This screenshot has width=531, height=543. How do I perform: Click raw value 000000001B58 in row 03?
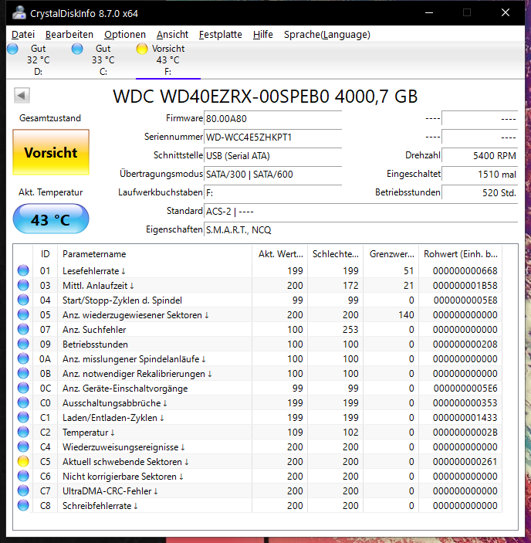coord(465,286)
